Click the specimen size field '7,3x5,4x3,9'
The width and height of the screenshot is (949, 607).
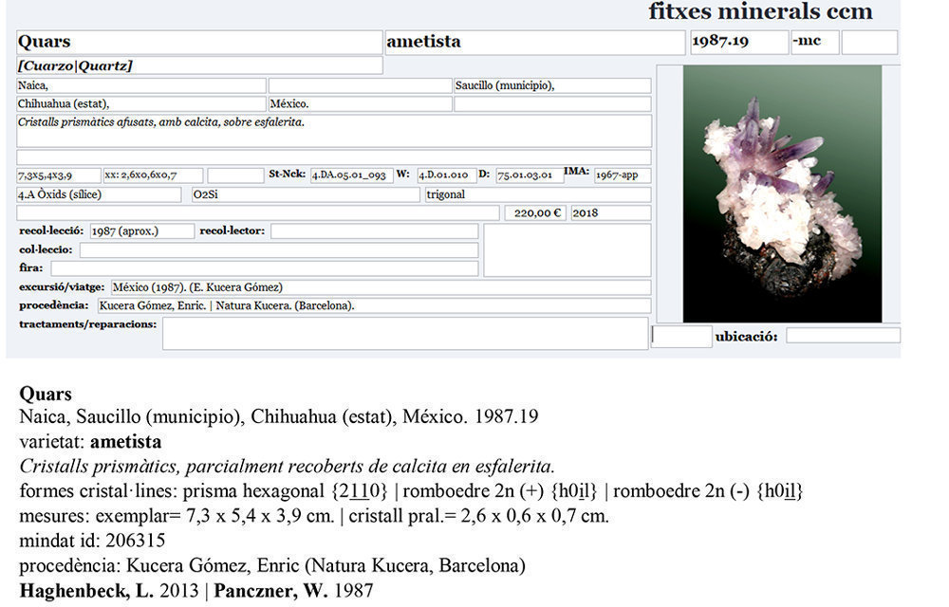(x=59, y=175)
